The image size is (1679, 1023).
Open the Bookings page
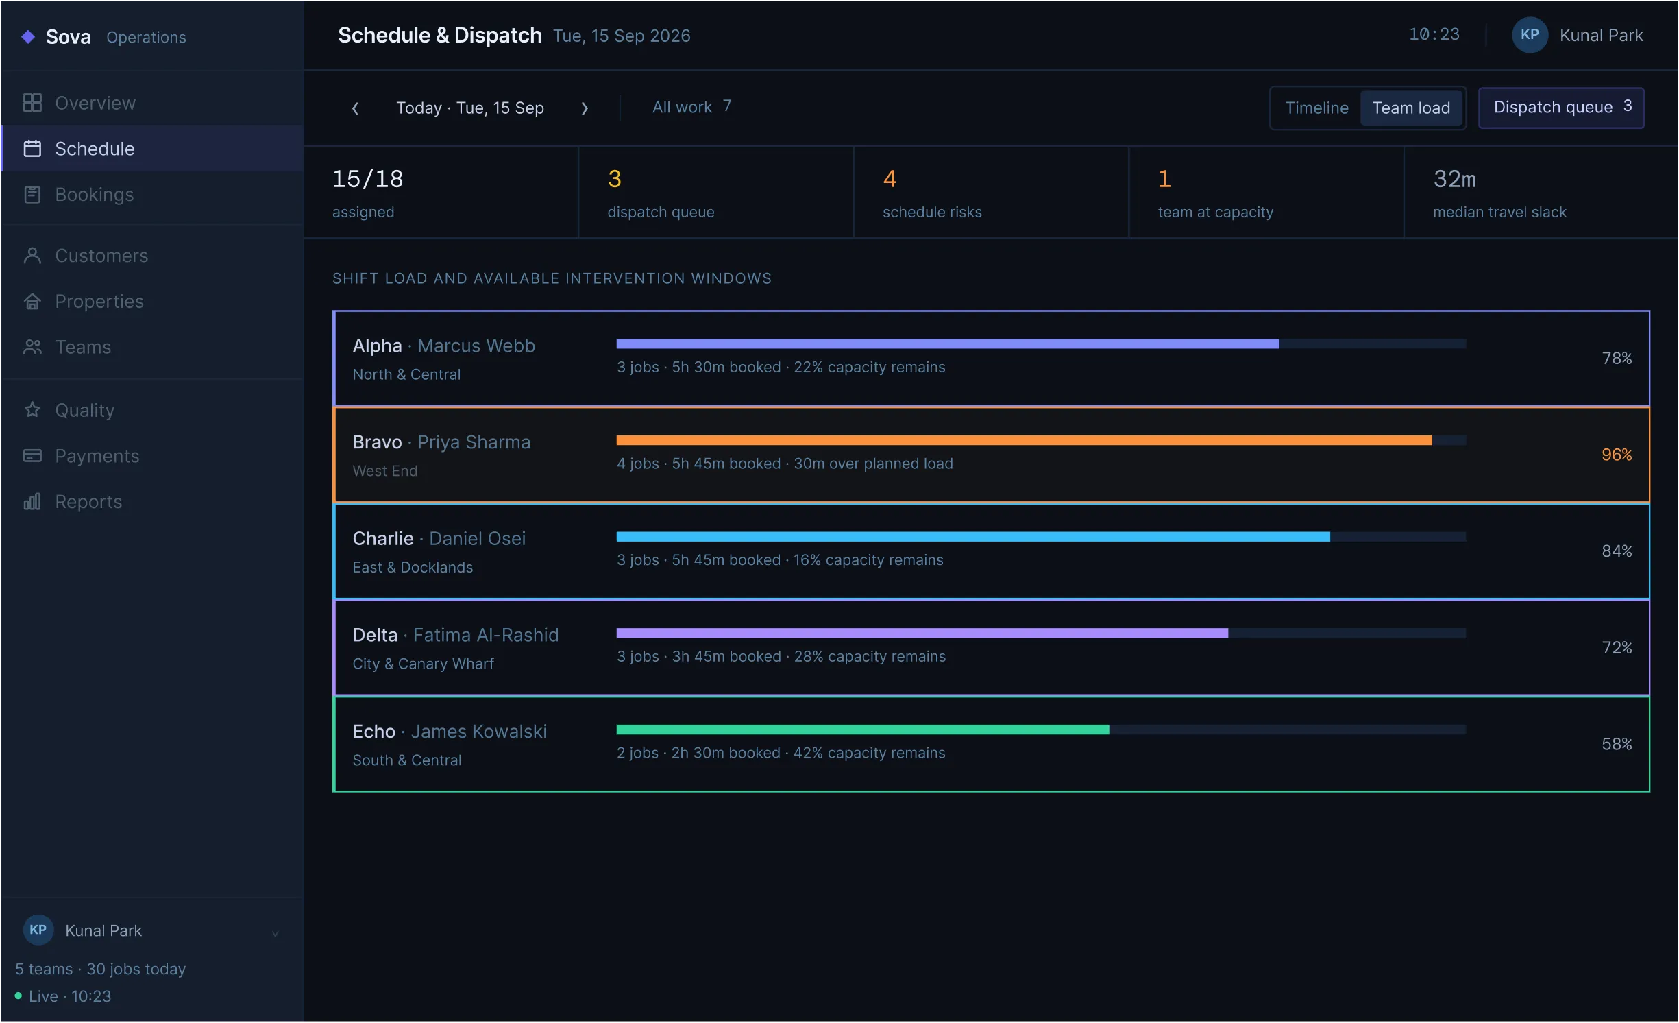click(x=152, y=195)
